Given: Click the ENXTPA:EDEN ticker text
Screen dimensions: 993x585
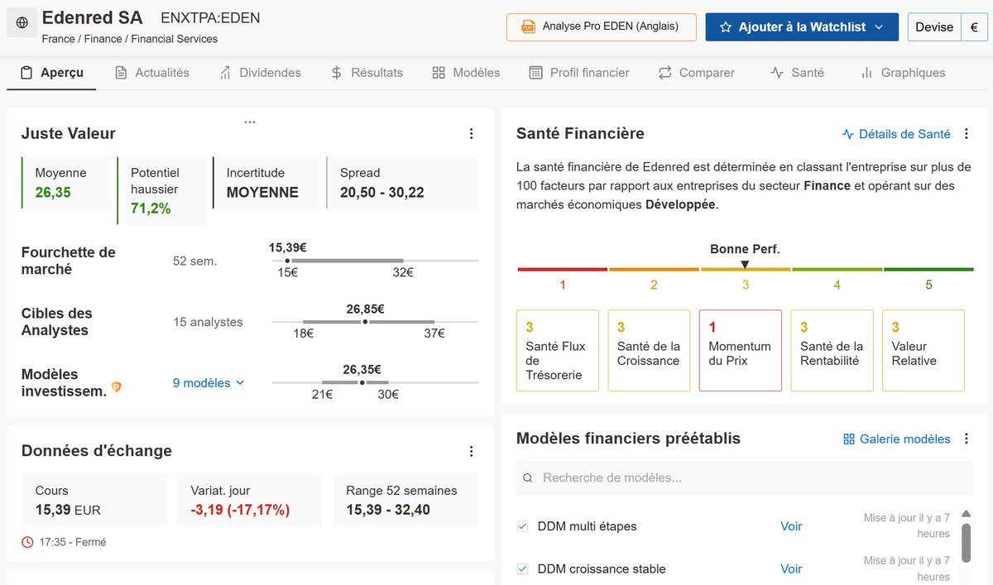Looking at the screenshot, I should tap(210, 18).
